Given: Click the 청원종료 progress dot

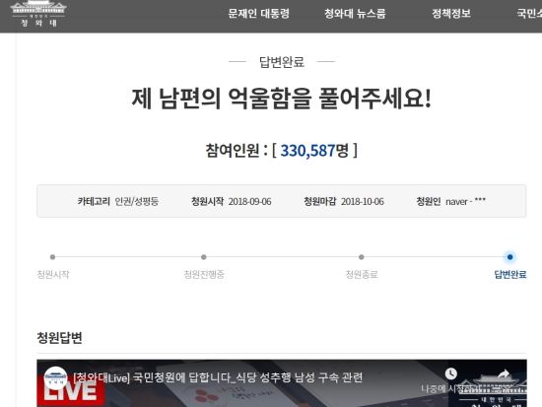Looking at the screenshot, I should point(362,257).
